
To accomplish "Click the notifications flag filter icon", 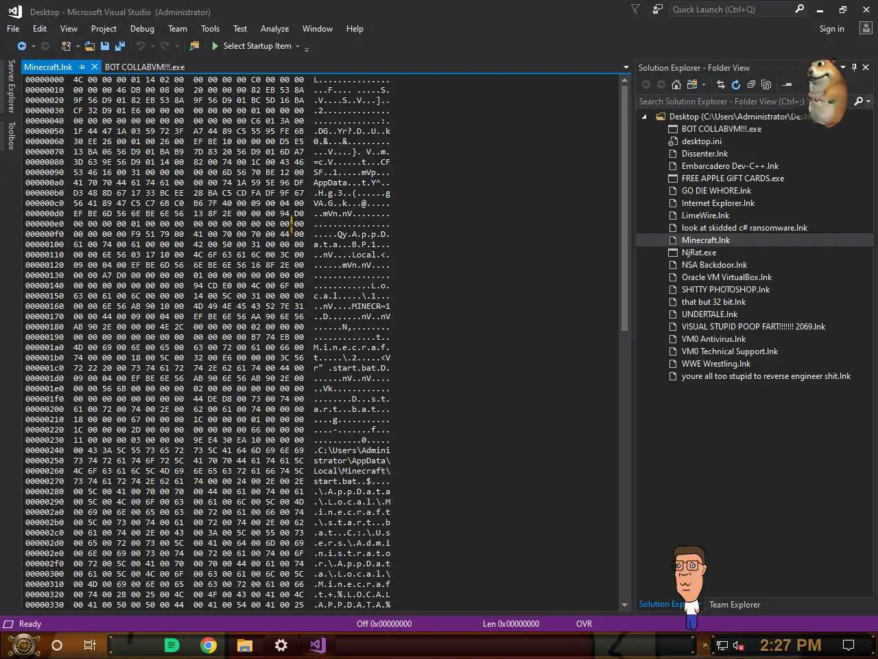I will 635,10.
